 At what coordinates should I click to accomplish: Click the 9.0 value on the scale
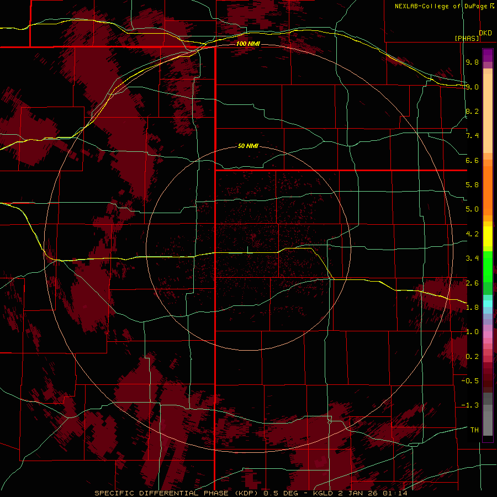tap(472, 87)
